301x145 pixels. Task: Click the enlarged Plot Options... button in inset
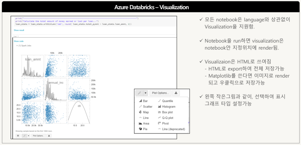pyautogui.click(x=160, y=93)
